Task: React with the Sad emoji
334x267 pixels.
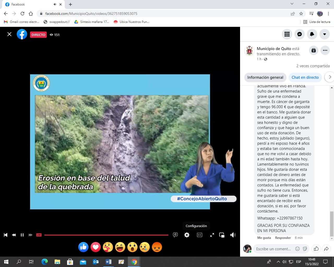Action: pos(145,247)
